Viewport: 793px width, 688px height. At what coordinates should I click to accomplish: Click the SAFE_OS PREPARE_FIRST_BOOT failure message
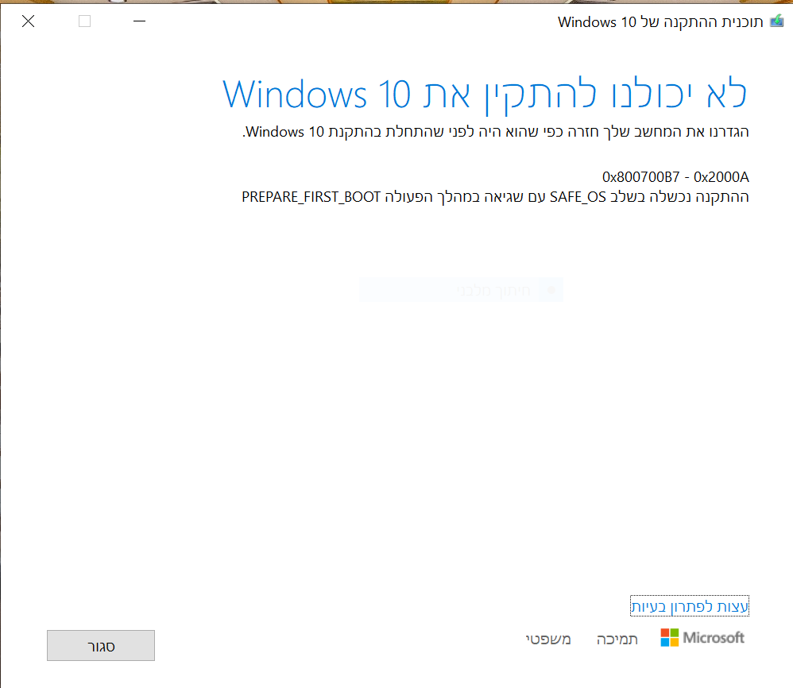click(495, 197)
